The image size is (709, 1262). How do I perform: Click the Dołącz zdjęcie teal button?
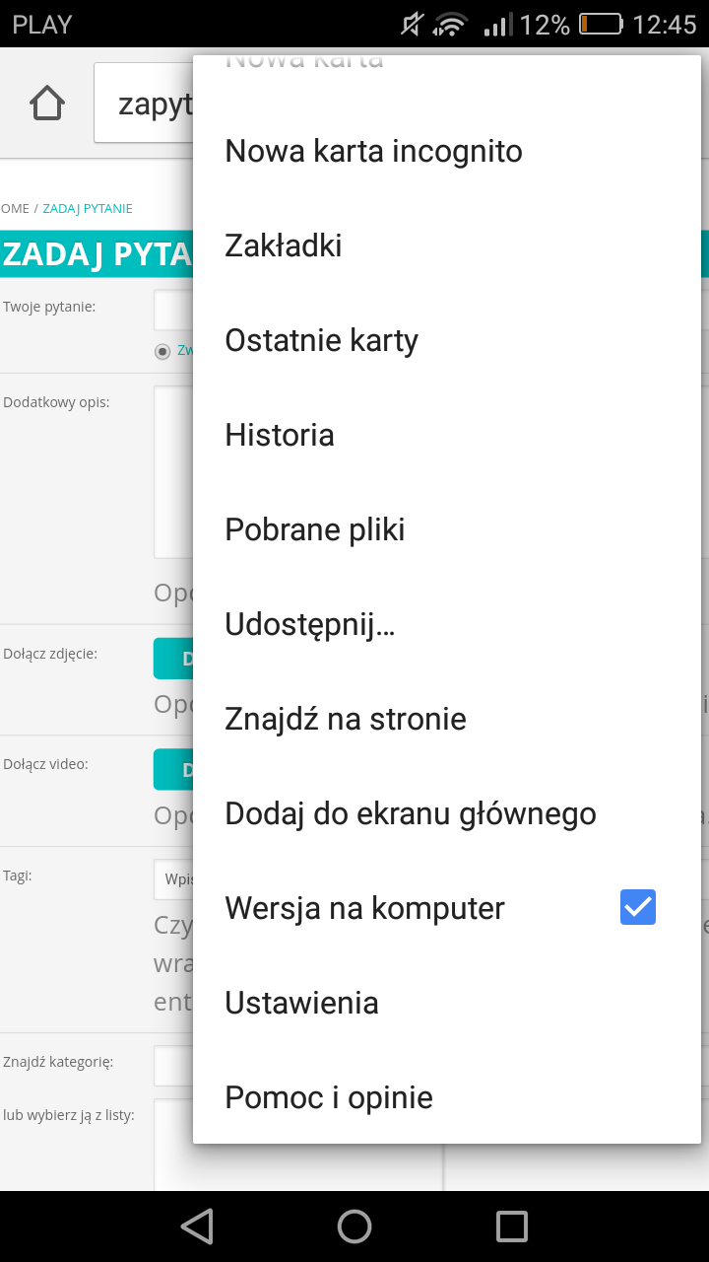tap(174, 659)
